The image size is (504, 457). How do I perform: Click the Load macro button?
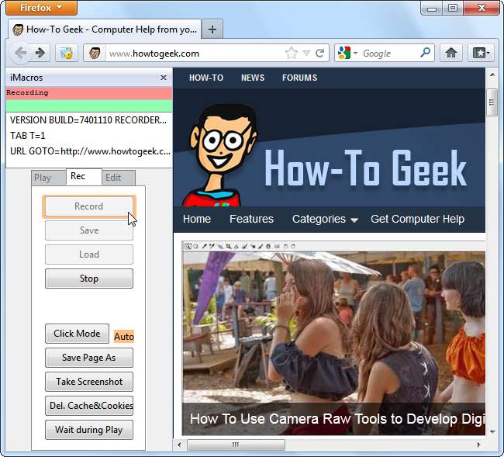click(88, 254)
